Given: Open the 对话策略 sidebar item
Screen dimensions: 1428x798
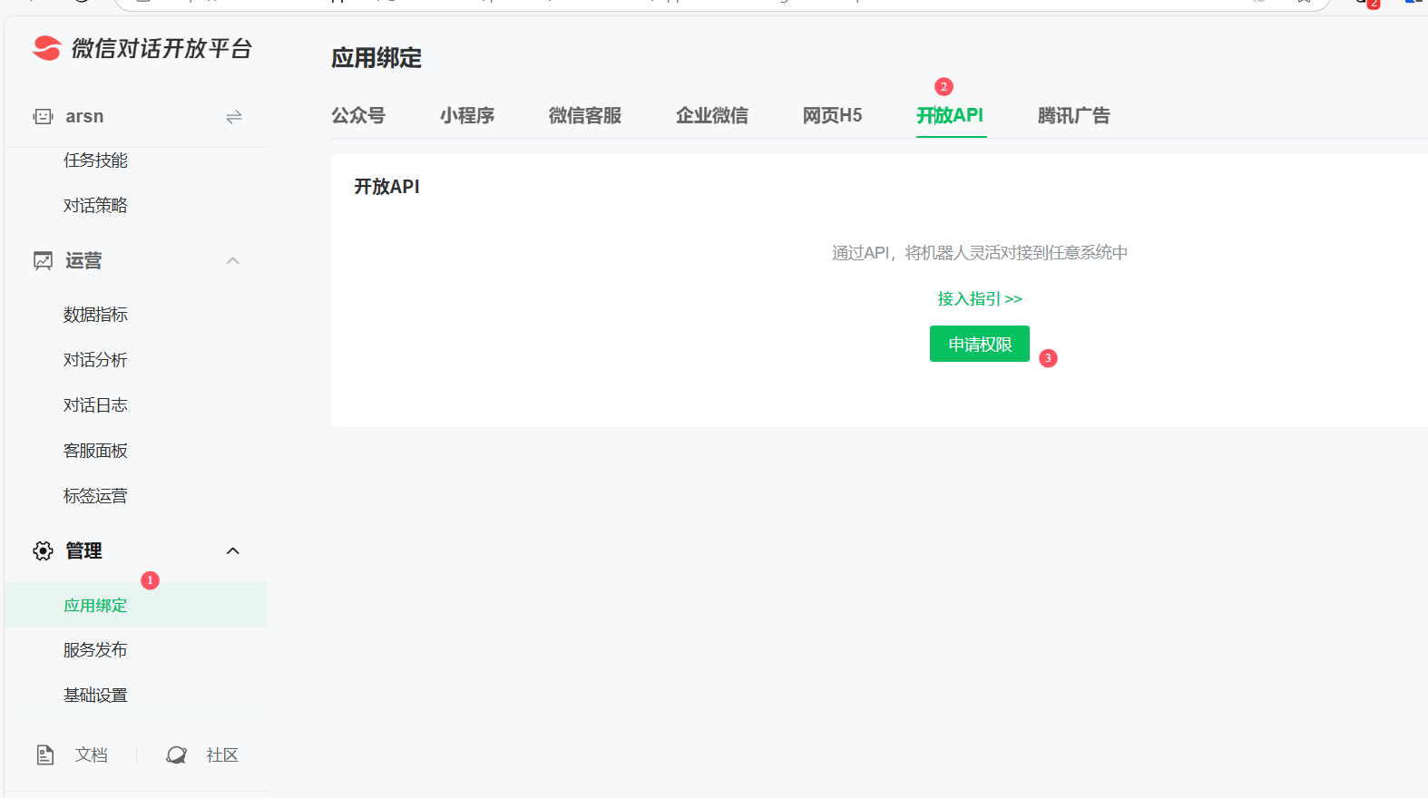Looking at the screenshot, I should [x=95, y=206].
